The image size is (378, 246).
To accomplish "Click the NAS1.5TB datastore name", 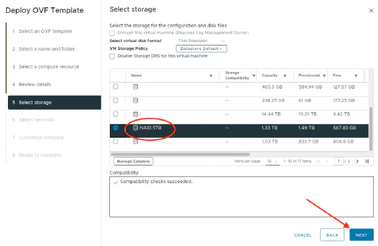I will pos(150,128).
